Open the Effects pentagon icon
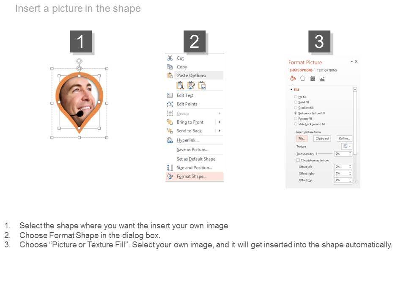The height and width of the screenshot is (305, 406). tap(303, 78)
